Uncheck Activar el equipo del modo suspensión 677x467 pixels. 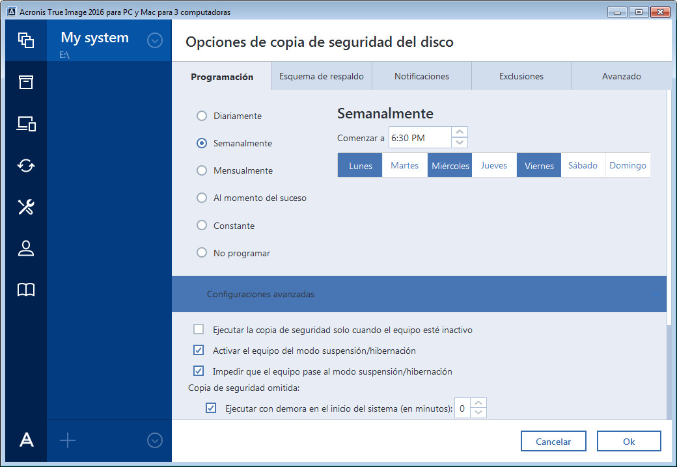pos(199,350)
